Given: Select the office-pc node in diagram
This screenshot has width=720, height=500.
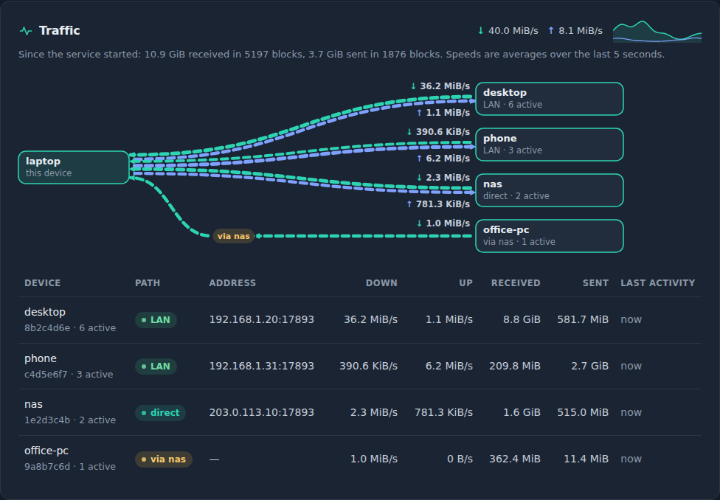Looking at the screenshot, I should coord(549,236).
